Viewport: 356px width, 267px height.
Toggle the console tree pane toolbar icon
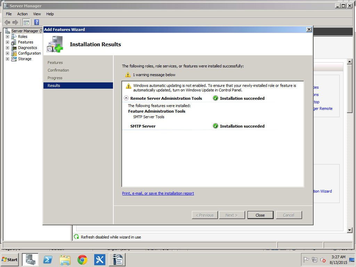[26, 22]
